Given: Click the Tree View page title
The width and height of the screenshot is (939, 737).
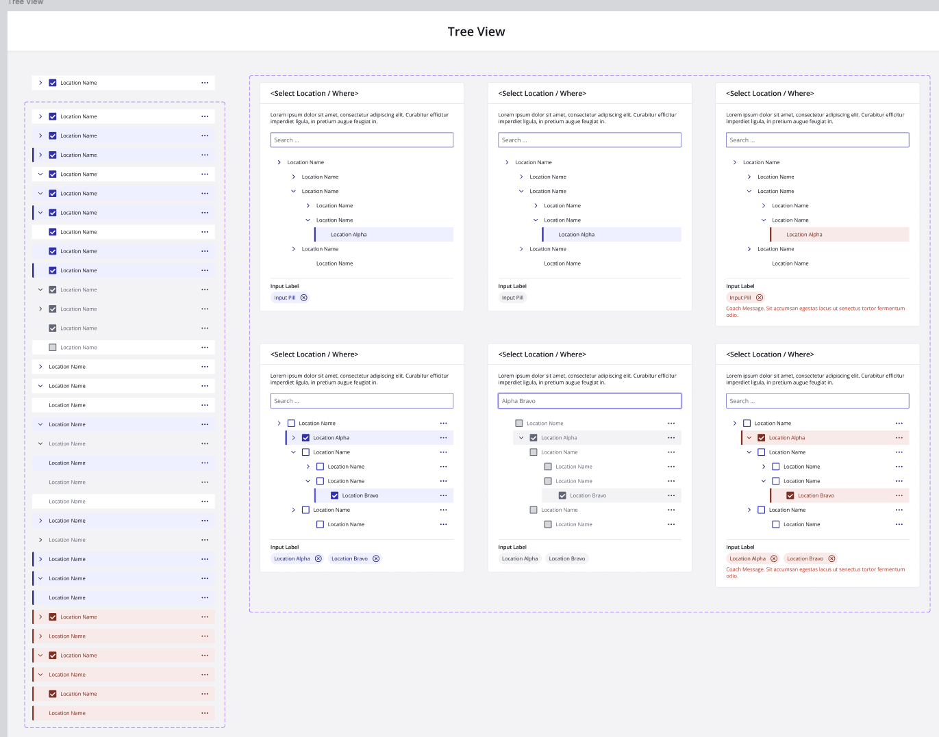Looking at the screenshot, I should [x=476, y=31].
